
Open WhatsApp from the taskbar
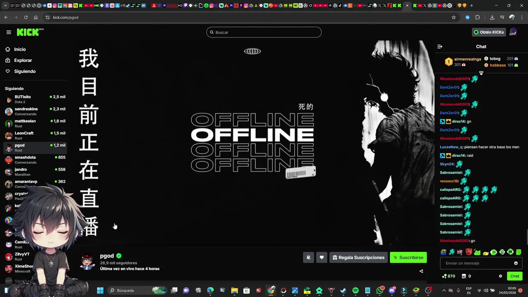pyautogui.click(x=380, y=290)
